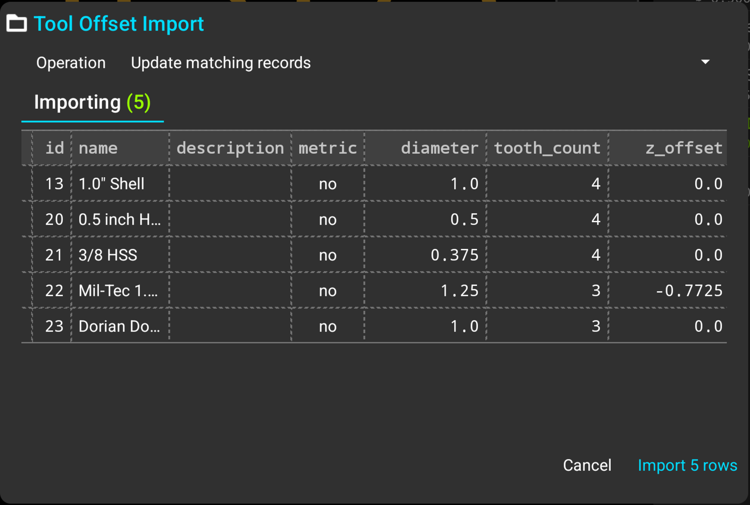This screenshot has height=505, width=750.
Task: Select the Dorian Do... row
Action: pos(374,326)
